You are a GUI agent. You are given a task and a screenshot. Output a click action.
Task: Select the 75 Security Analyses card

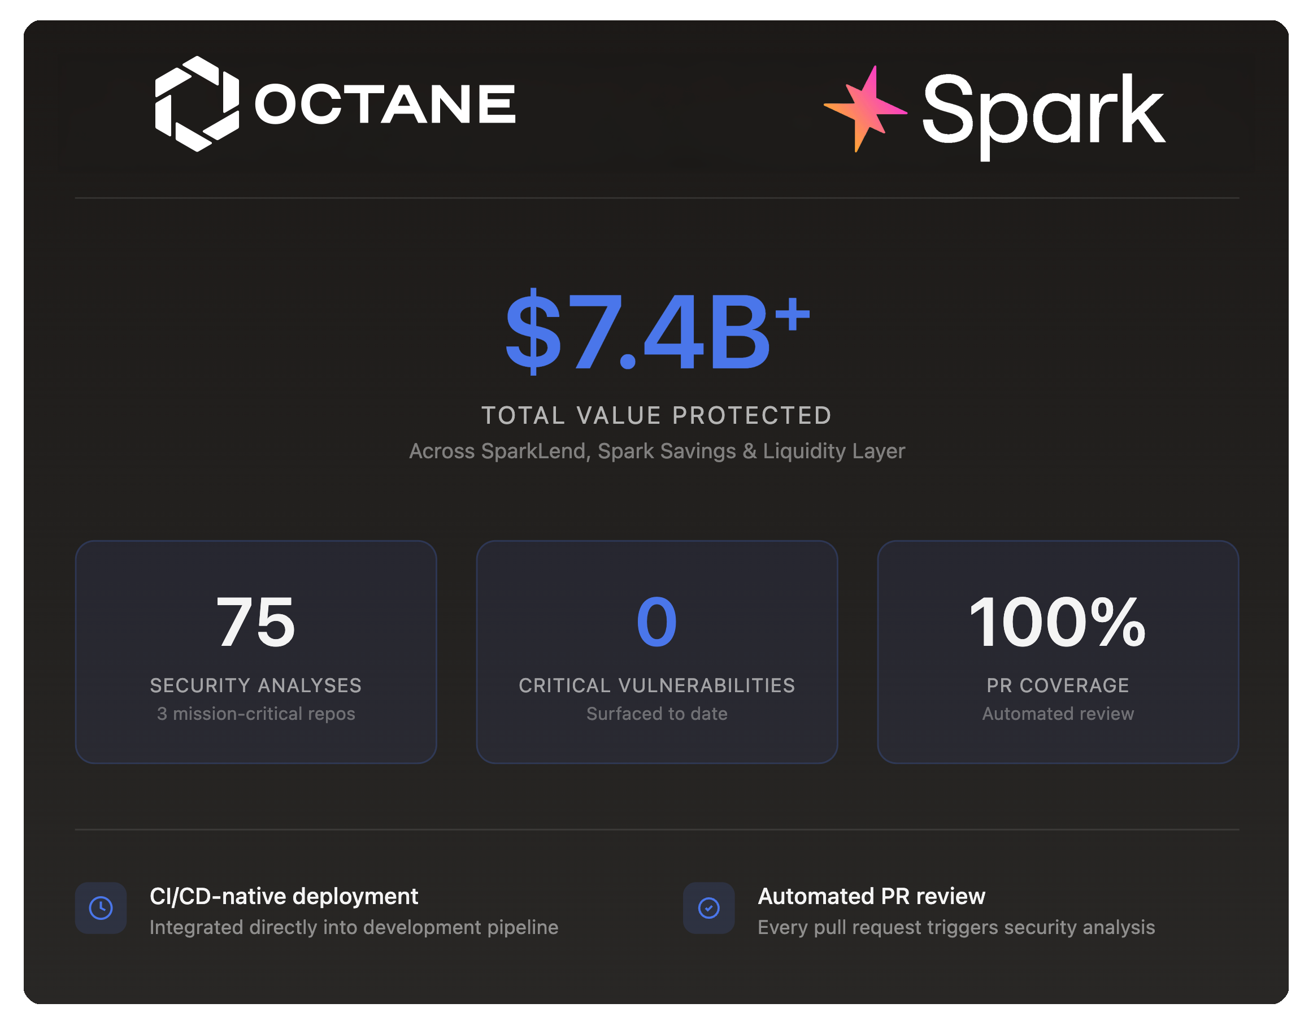255,652
